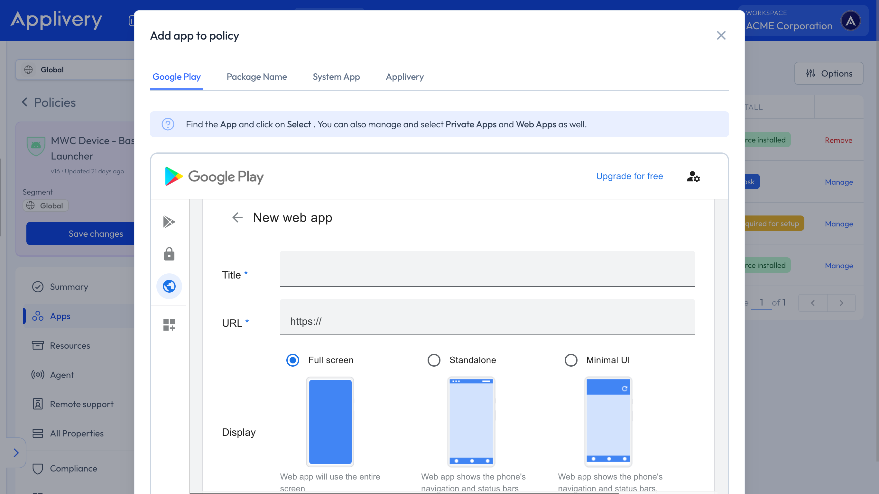Select the Full screen display mode
The image size is (879, 494).
click(x=292, y=360)
